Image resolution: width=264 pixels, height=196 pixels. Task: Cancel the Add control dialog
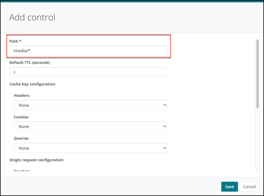249,187
